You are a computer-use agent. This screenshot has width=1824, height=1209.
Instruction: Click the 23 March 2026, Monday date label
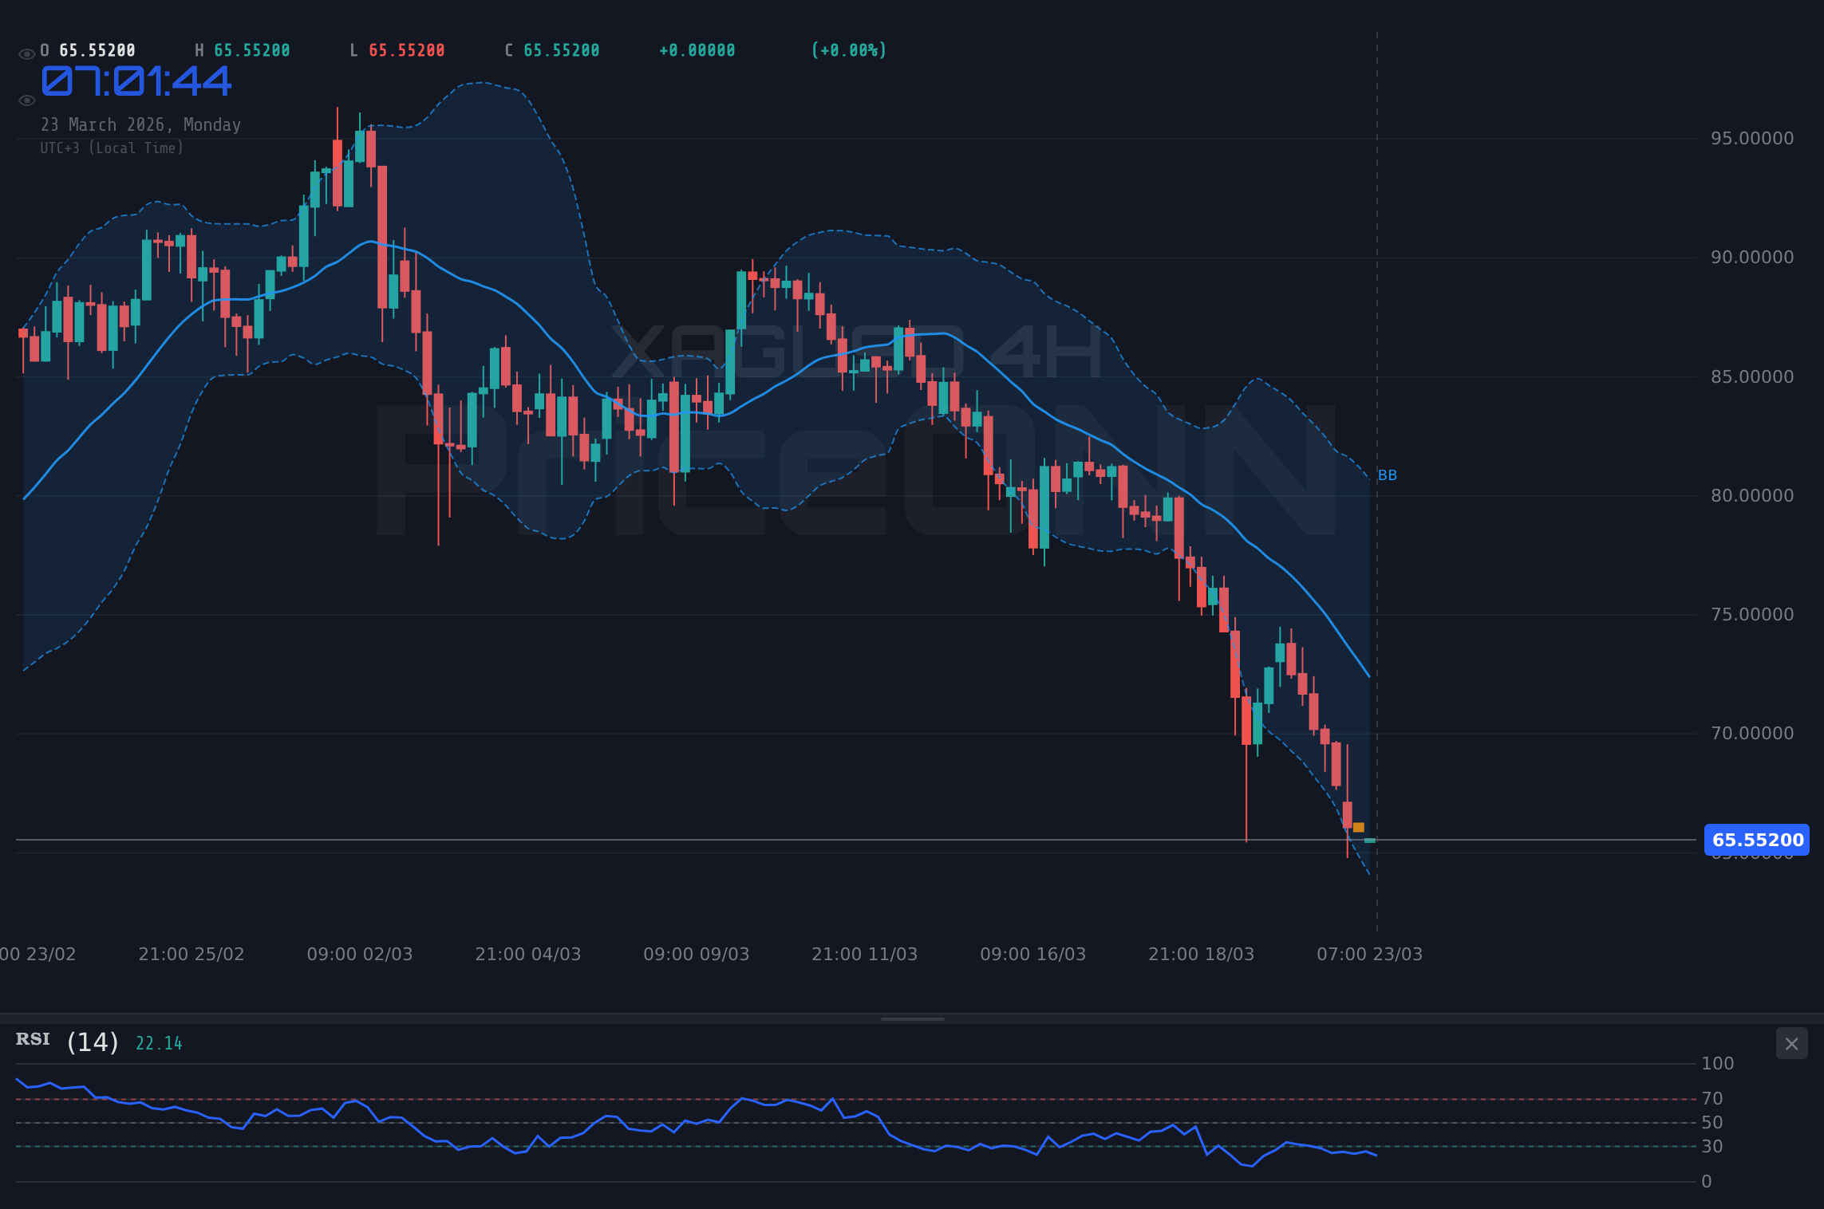(141, 124)
